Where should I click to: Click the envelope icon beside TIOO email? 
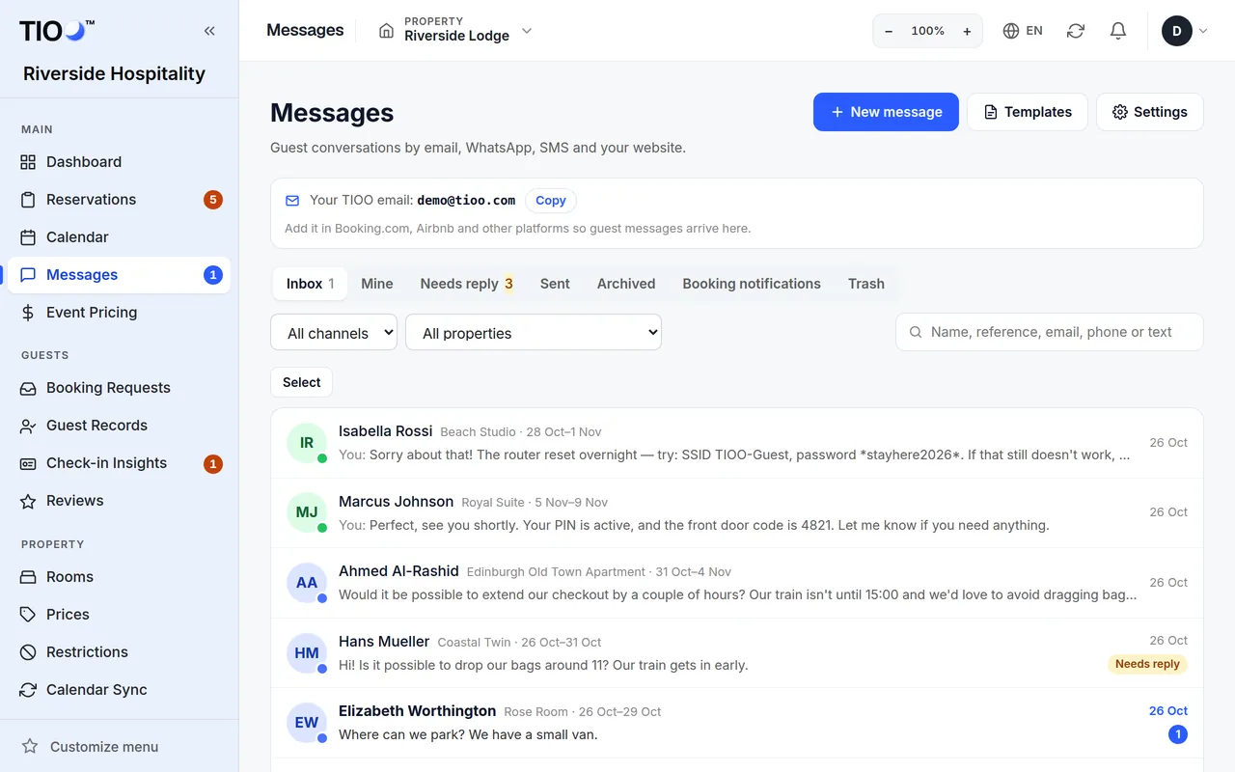click(x=292, y=201)
